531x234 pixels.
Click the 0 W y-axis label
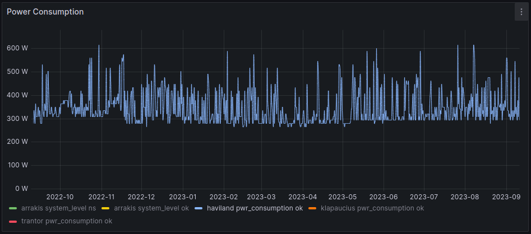click(x=22, y=189)
